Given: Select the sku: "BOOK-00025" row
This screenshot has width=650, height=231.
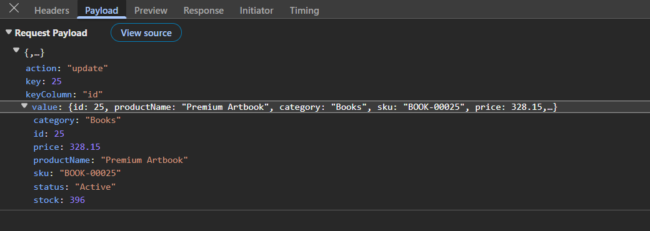Looking at the screenshot, I should point(77,174).
